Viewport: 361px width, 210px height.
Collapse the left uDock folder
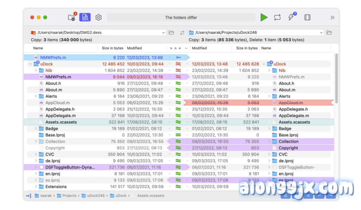(30, 64)
